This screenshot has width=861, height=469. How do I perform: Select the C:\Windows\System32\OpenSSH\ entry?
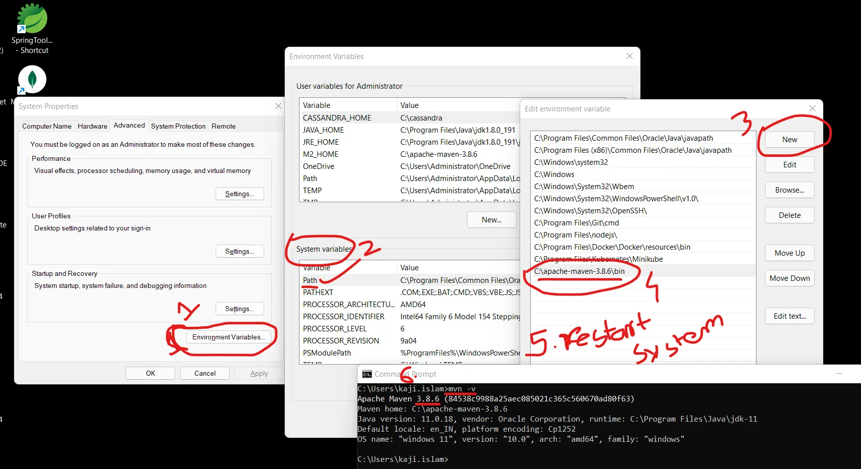coord(643,211)
